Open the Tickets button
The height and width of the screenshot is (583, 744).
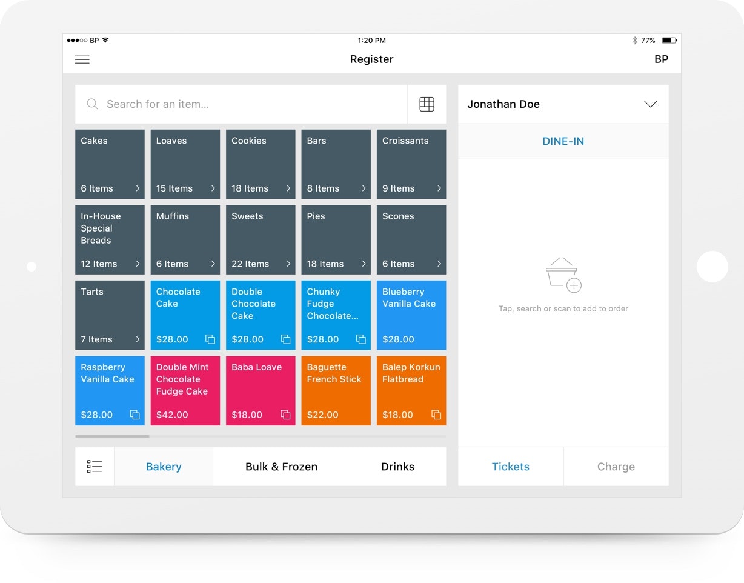[511, 467]
